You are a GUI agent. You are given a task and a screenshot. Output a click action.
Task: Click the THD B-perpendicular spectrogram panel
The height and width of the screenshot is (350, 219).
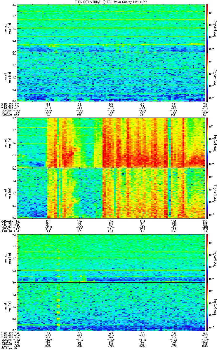pyautogui.click(x=111, y=142)
